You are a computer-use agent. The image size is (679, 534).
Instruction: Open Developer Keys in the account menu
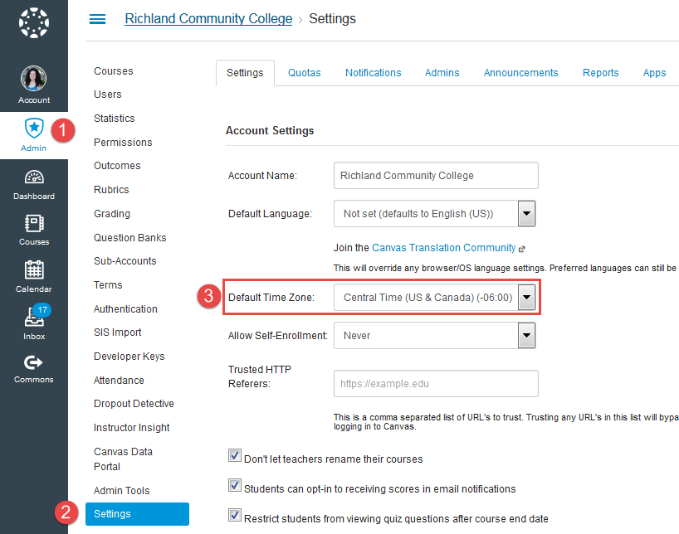click(x=129, y=357)
